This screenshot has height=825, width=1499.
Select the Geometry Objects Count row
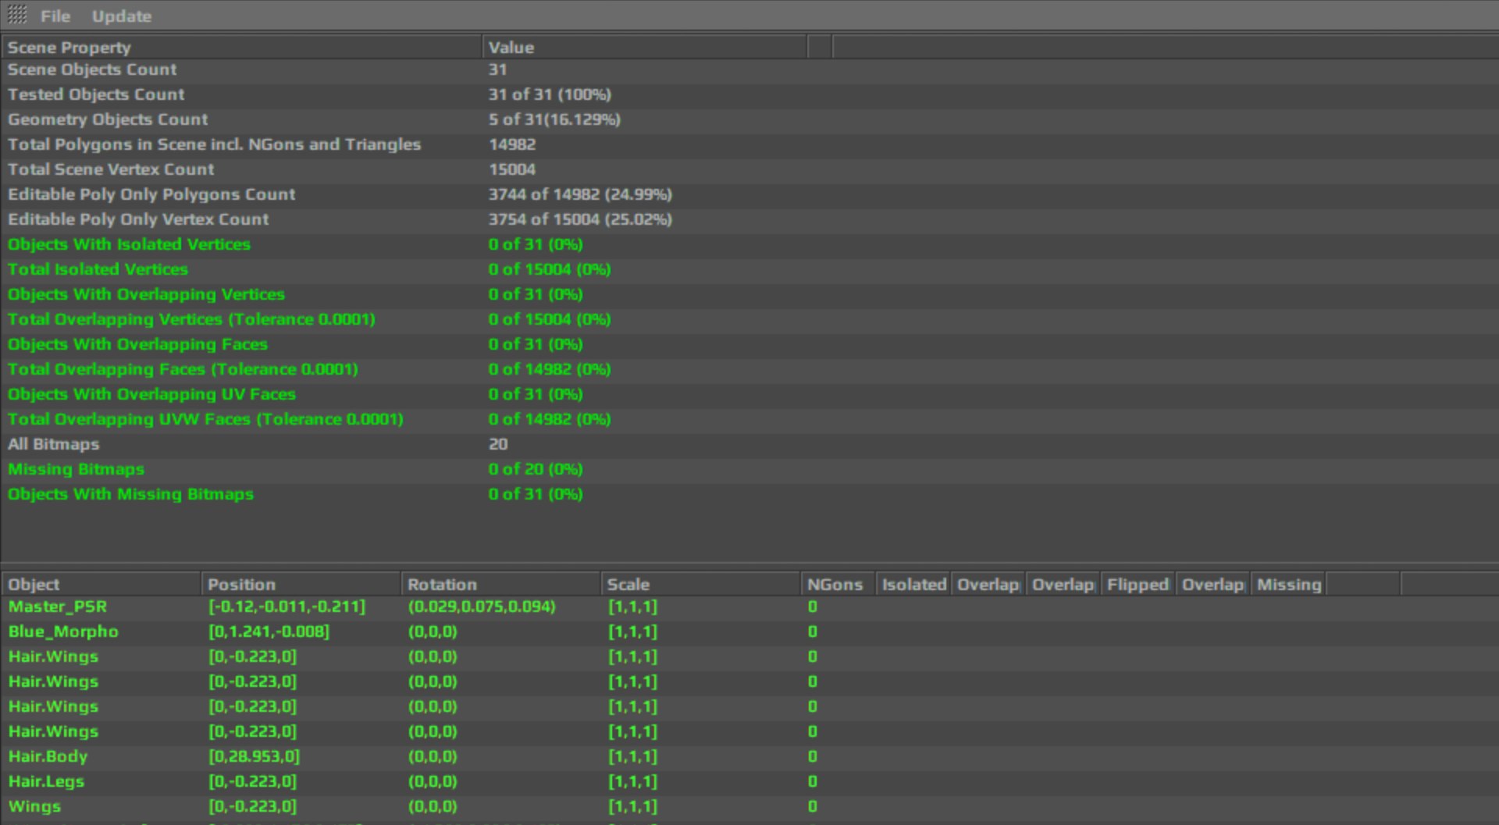coord(749,120)
